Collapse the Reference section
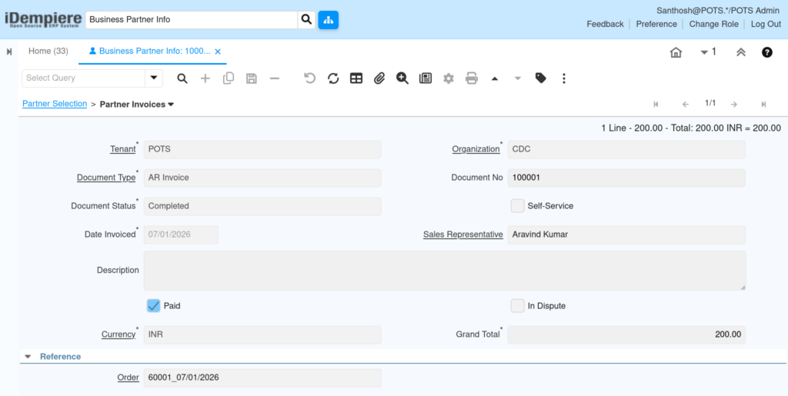This screenshot has height=396, width=788. coord(28,356)
